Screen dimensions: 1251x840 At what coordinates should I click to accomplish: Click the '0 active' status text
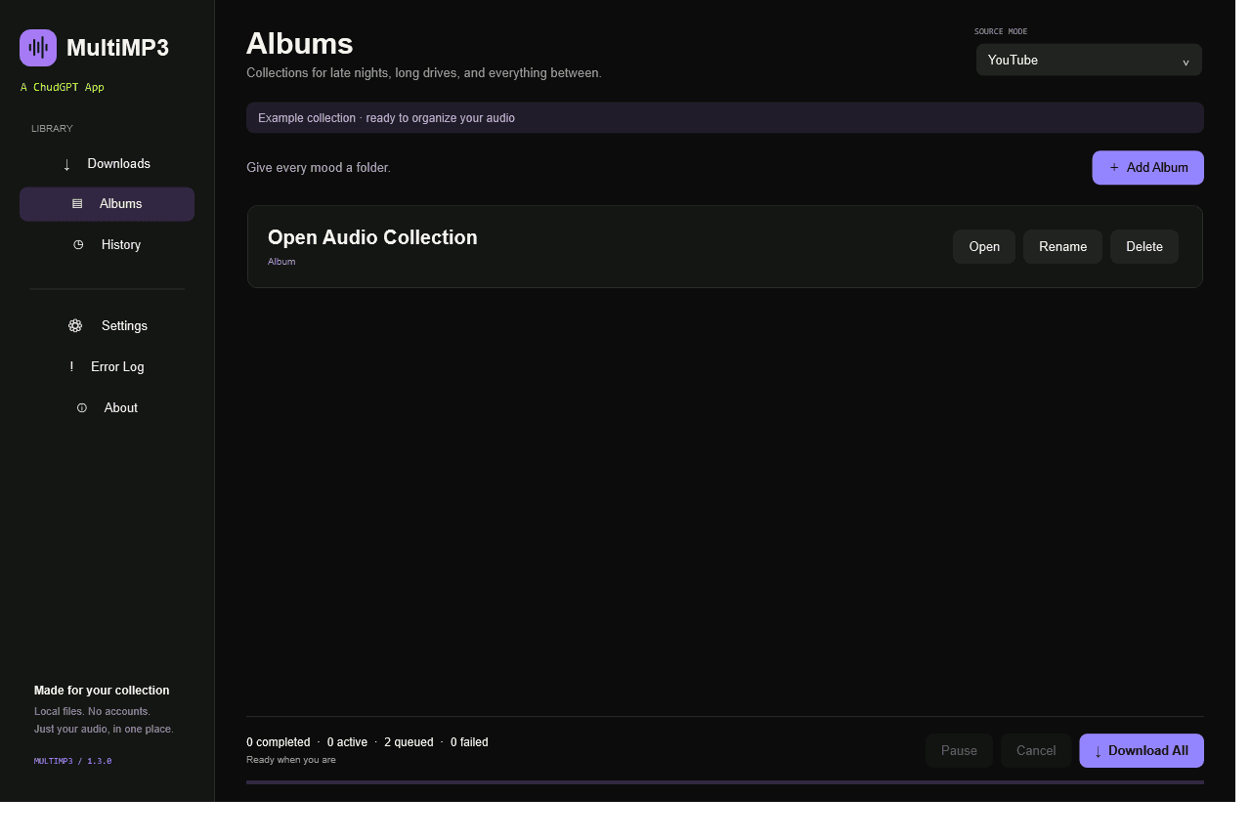(347, 742)
